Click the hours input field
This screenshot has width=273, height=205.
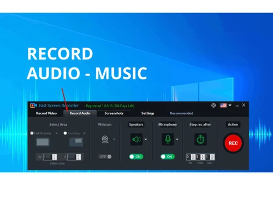coord(188,157)
